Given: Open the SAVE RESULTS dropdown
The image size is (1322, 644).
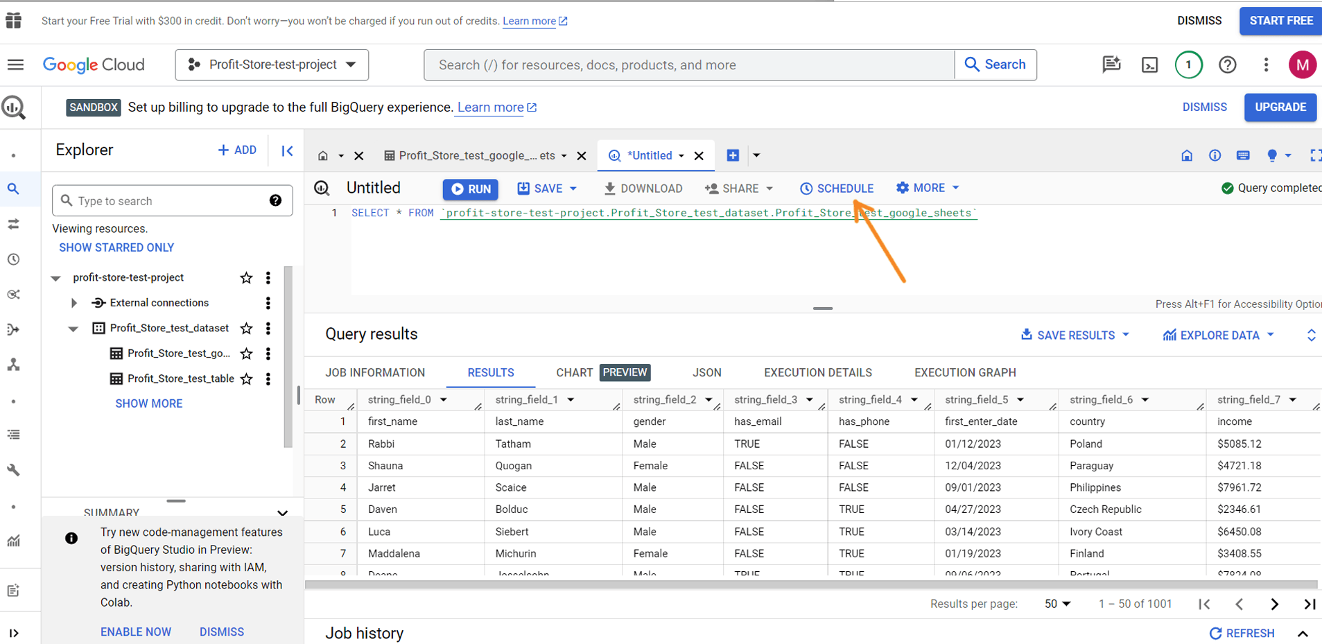Looking at the screenshot, I should [x=1075, y=335].
